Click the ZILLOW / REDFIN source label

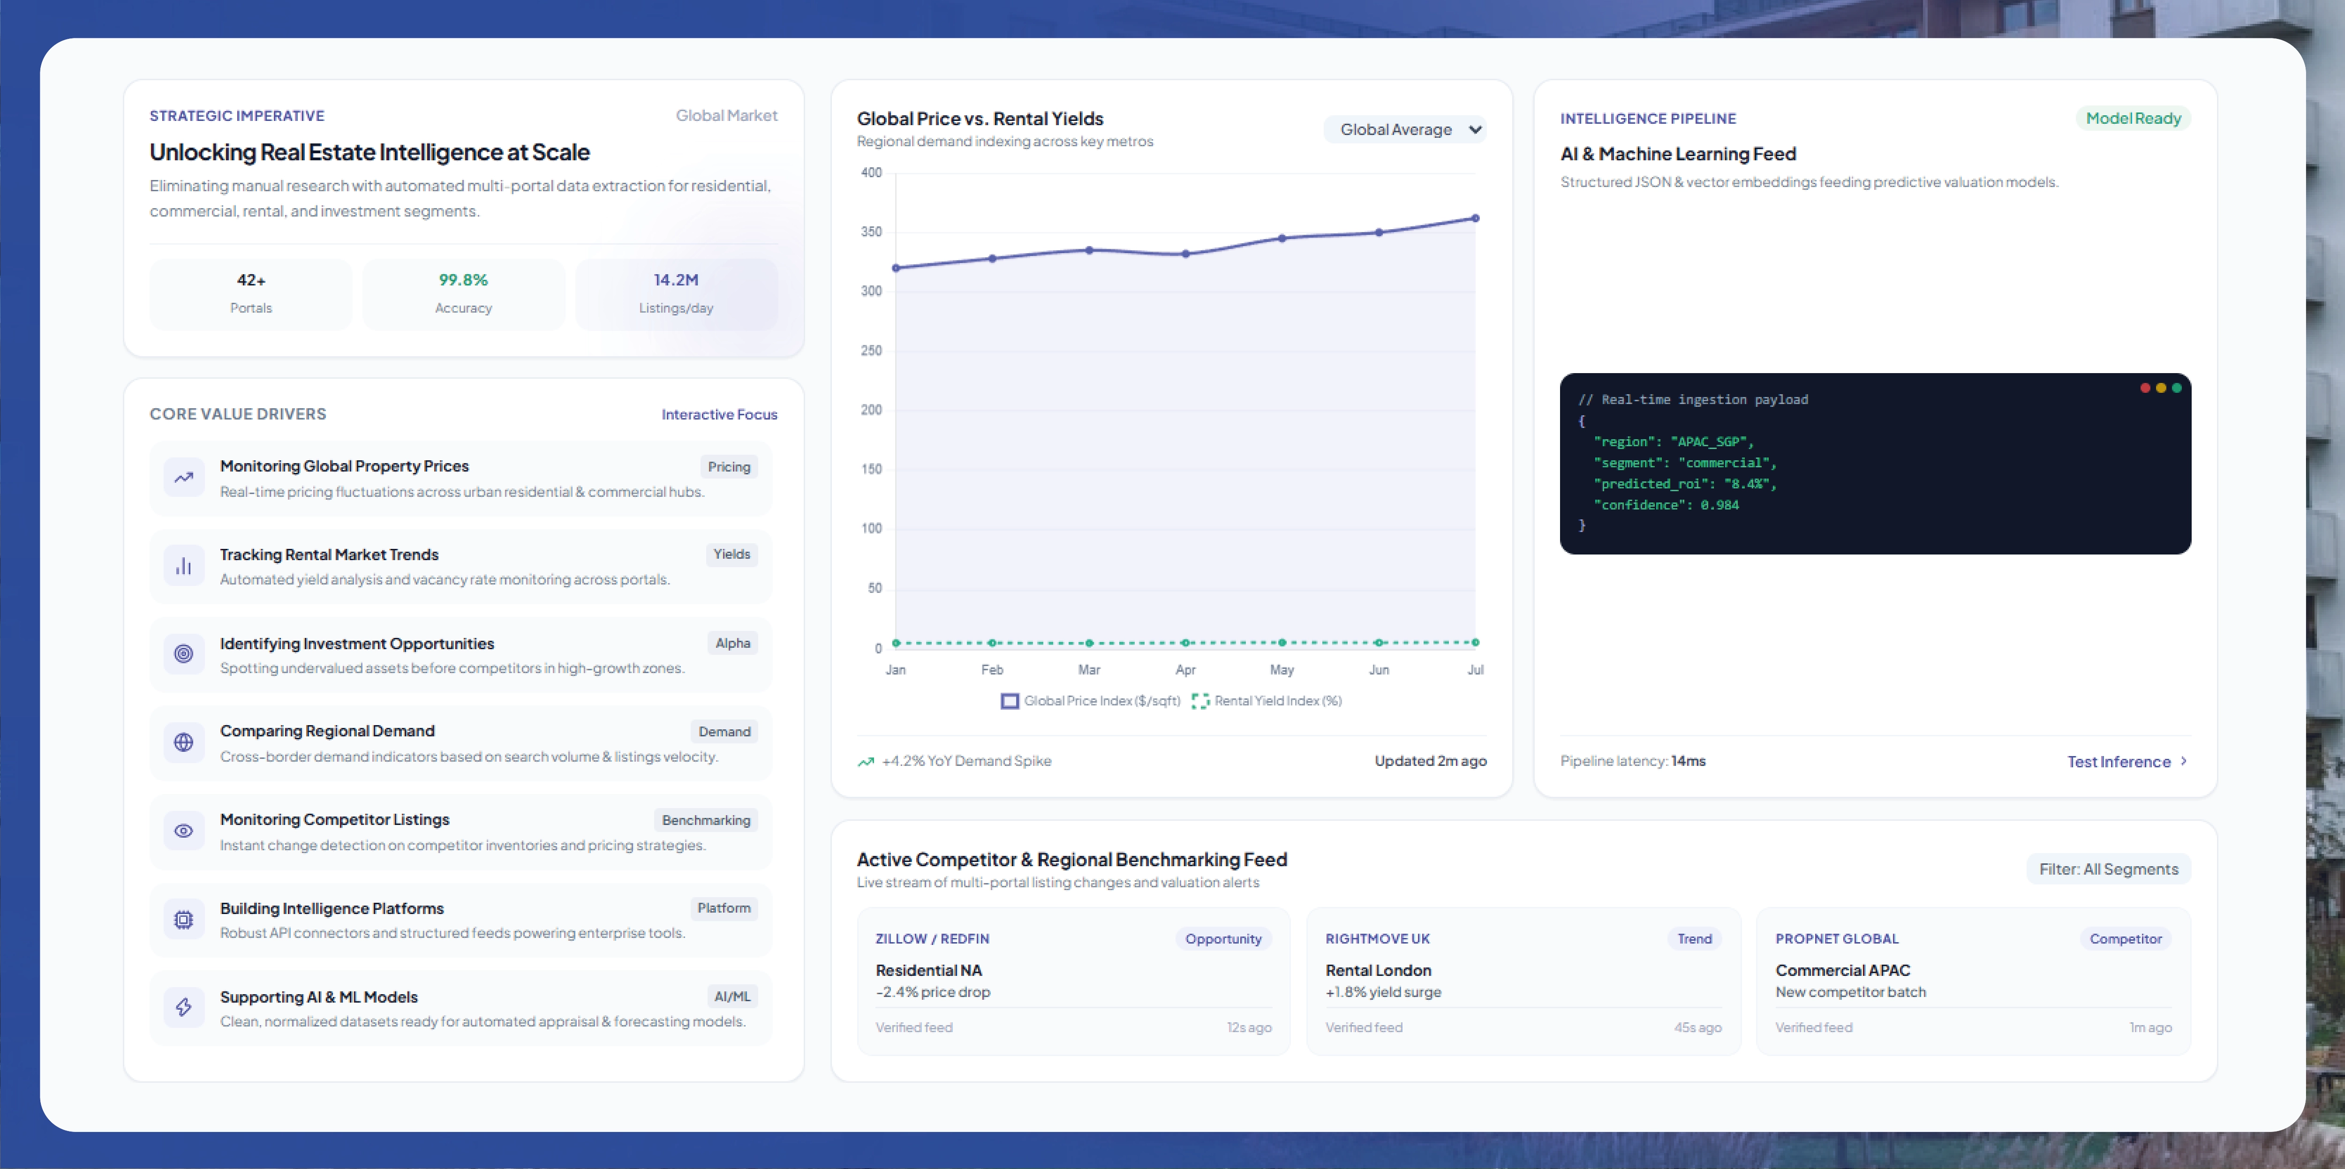(x=932, y=939)
